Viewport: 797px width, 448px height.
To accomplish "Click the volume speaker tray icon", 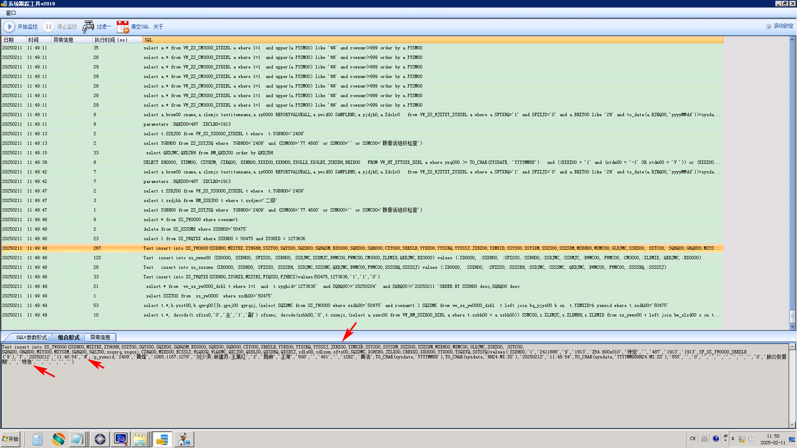I will (751, 439).
